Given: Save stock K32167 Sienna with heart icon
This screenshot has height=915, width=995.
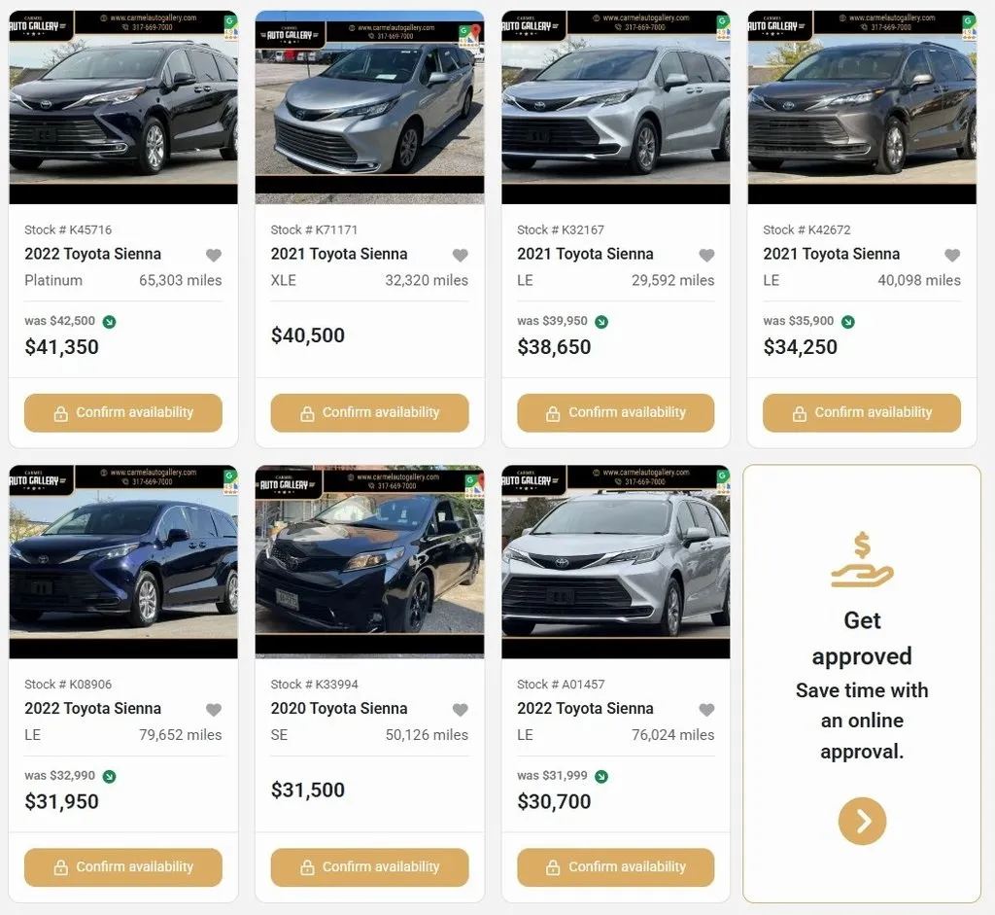Looking at the screenshot, I should pos(706,255).
